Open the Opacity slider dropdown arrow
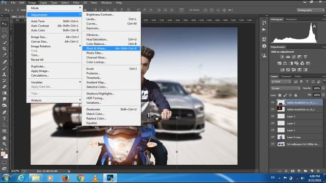This screenshot has height=183, width=326. coord(323,88)
